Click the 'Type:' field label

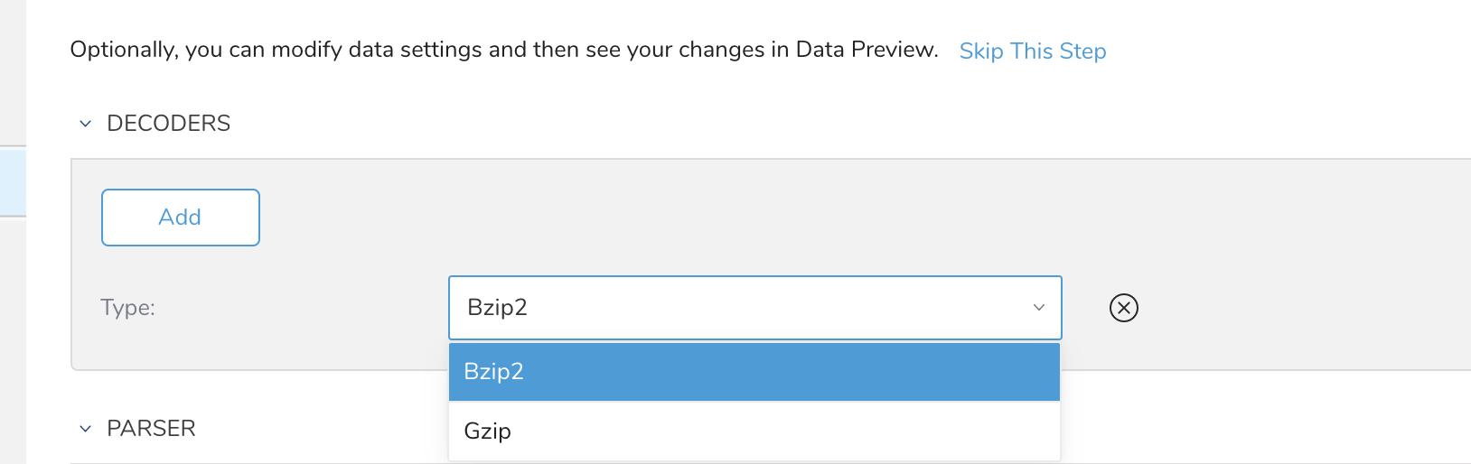click(127, 308)
